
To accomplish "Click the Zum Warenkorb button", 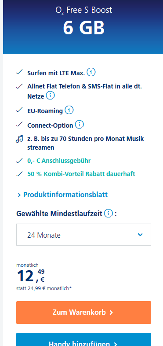I will [84, 313].
